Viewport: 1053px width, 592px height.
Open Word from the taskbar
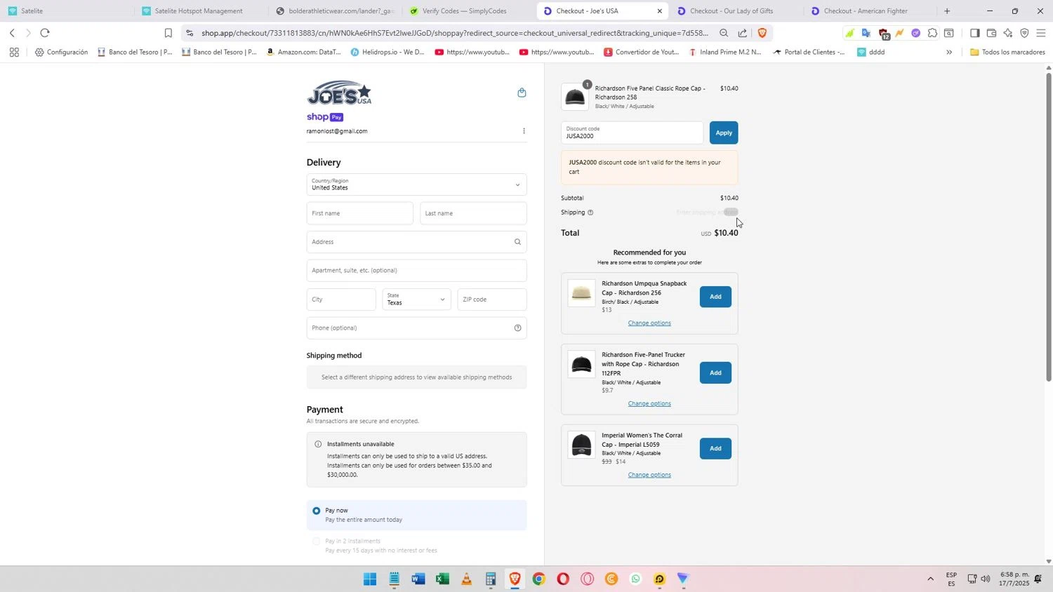(x=418, y=579)
